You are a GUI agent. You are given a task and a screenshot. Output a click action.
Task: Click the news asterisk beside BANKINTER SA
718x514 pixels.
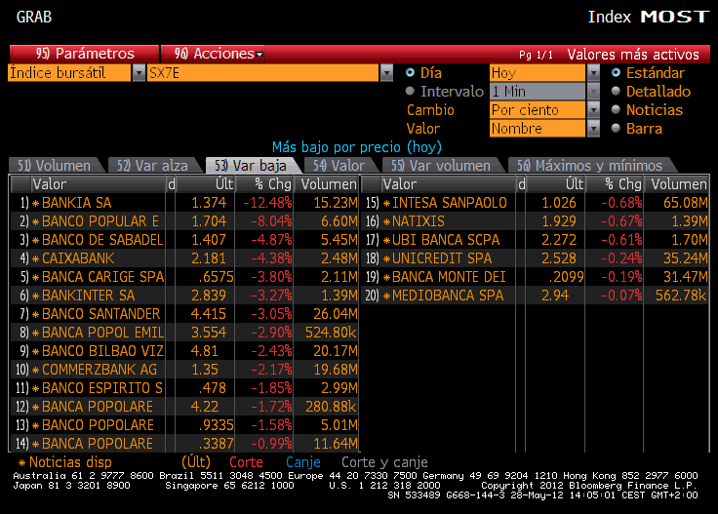(x=35, y=296)
